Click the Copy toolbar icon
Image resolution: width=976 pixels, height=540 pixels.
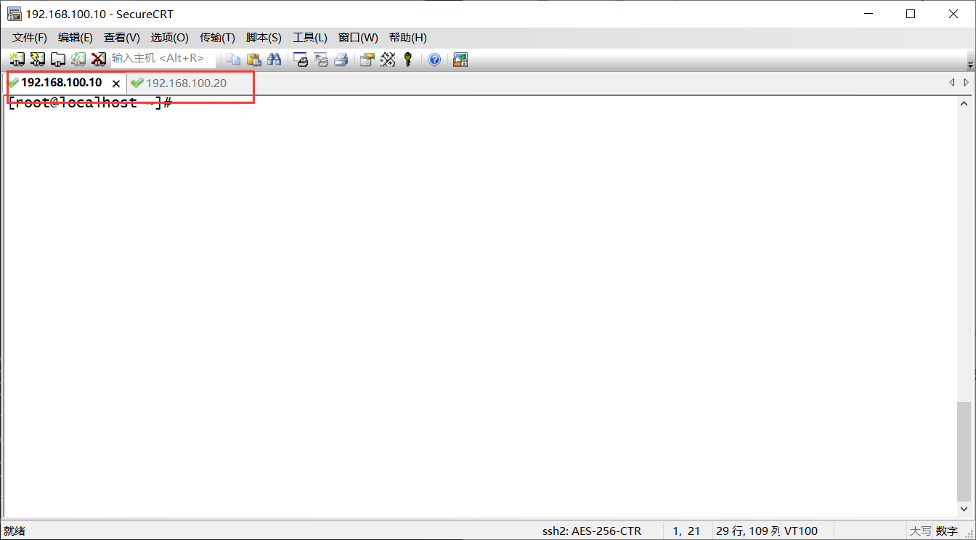point(233,60)
